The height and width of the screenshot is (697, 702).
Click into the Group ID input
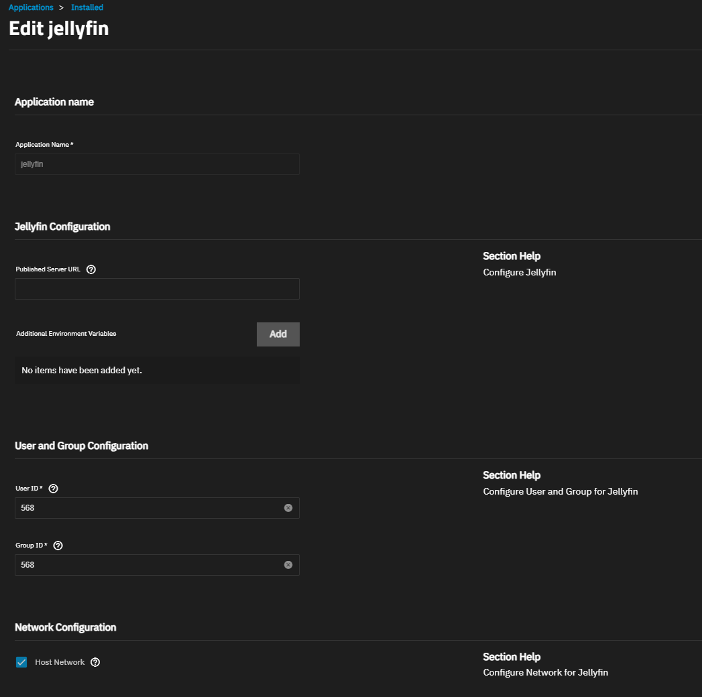point(148,565)
